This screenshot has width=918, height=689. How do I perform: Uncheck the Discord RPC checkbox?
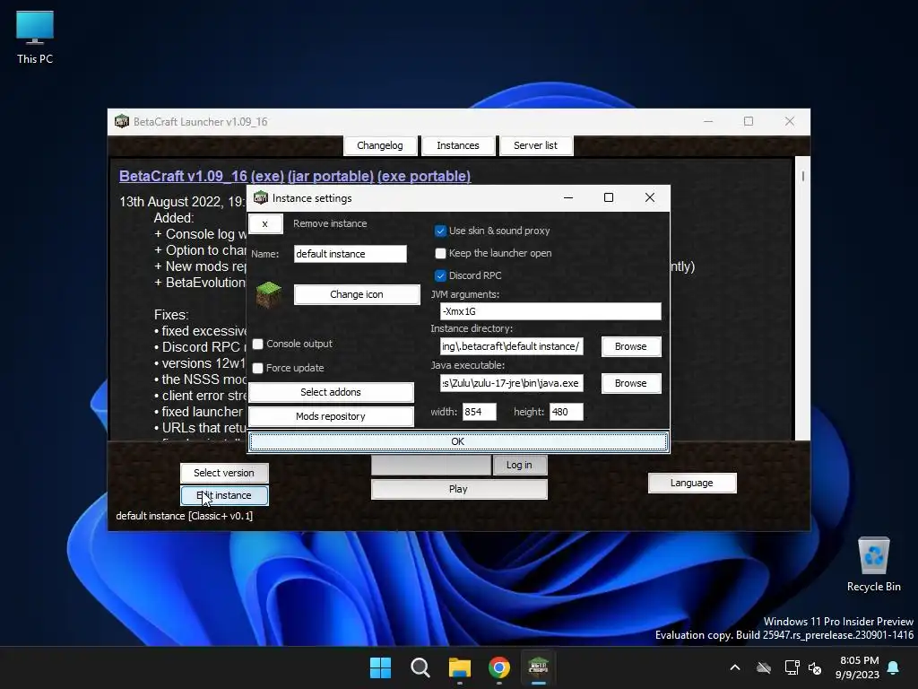440,275
